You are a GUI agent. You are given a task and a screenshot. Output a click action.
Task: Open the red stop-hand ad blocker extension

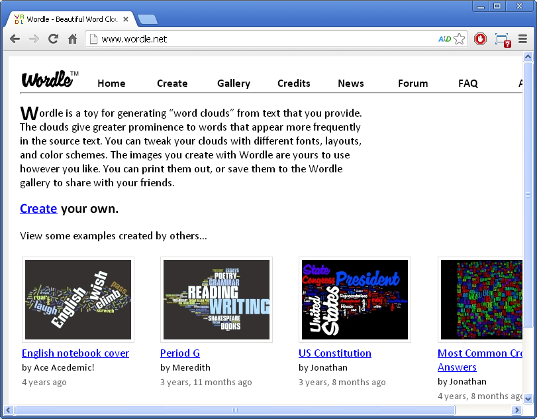tap(480, 39)
